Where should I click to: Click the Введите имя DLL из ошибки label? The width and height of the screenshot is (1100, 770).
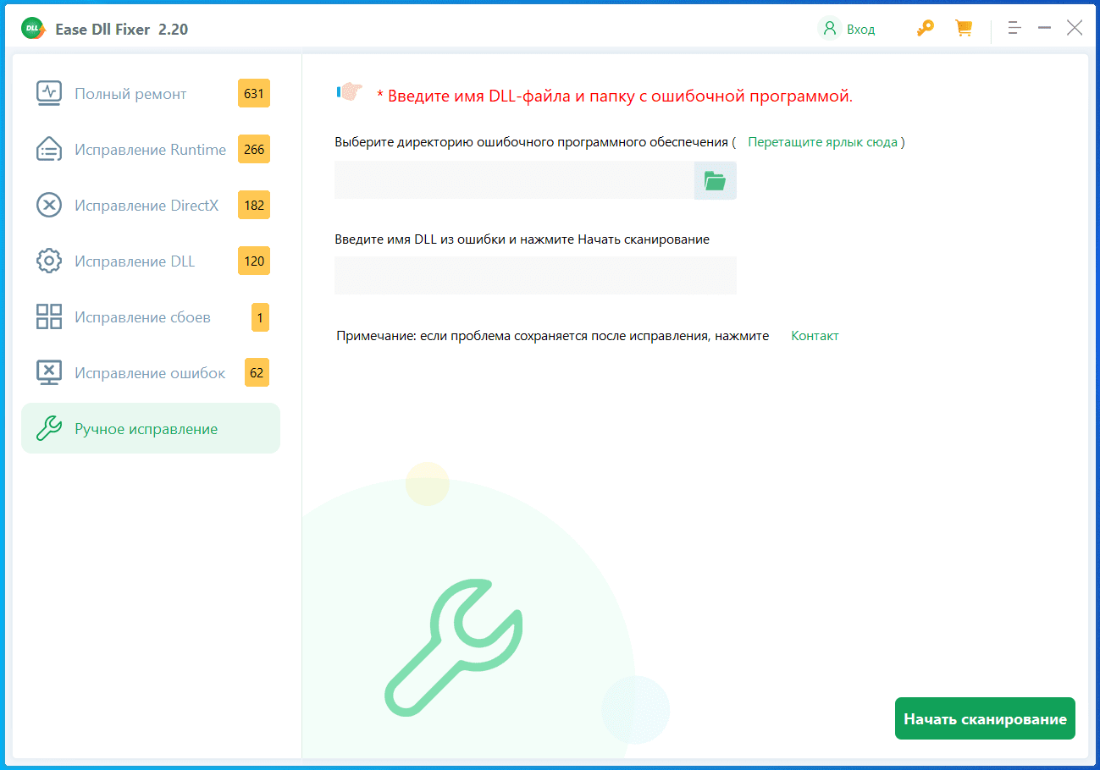(522, 239)
